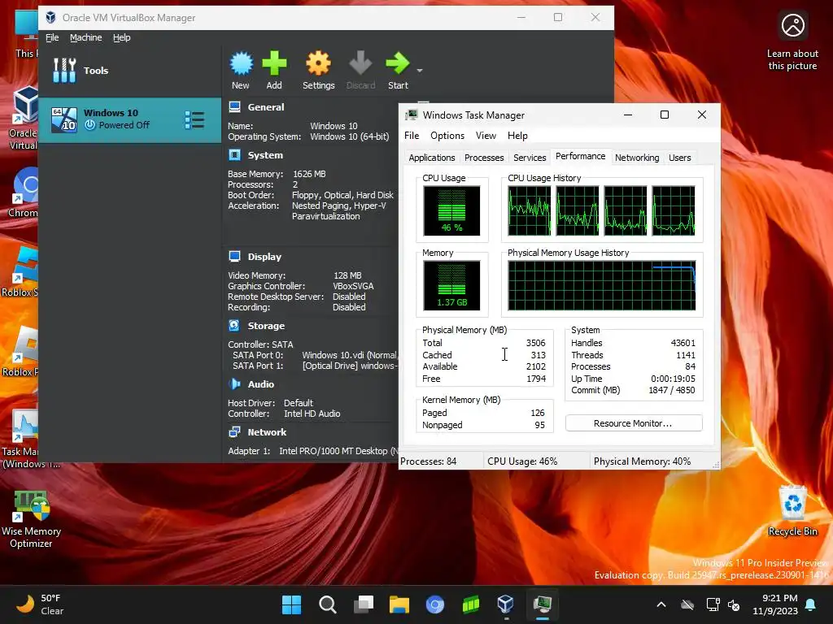The height and width of the screenshot is (624, 833).
Task: Click the Physical Memory Usage History graph
Action: 601,285
